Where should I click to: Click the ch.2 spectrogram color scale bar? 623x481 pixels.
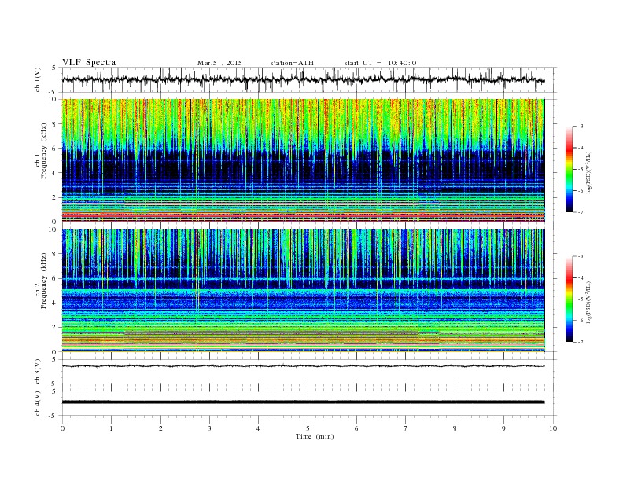coord(569,299)
